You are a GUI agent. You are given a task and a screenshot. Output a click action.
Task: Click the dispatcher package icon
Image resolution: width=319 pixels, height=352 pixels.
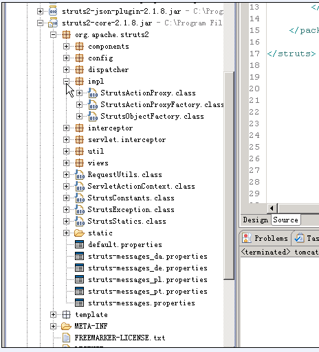(79, 69)
